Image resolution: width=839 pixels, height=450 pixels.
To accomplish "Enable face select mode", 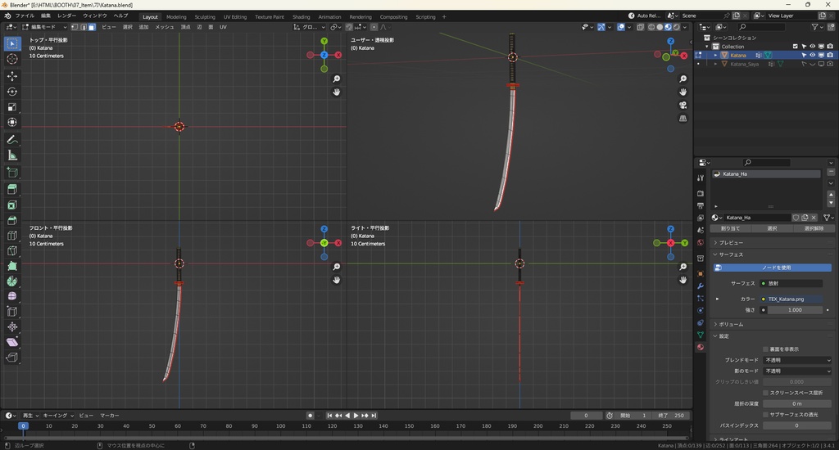I will coord(92,27).
